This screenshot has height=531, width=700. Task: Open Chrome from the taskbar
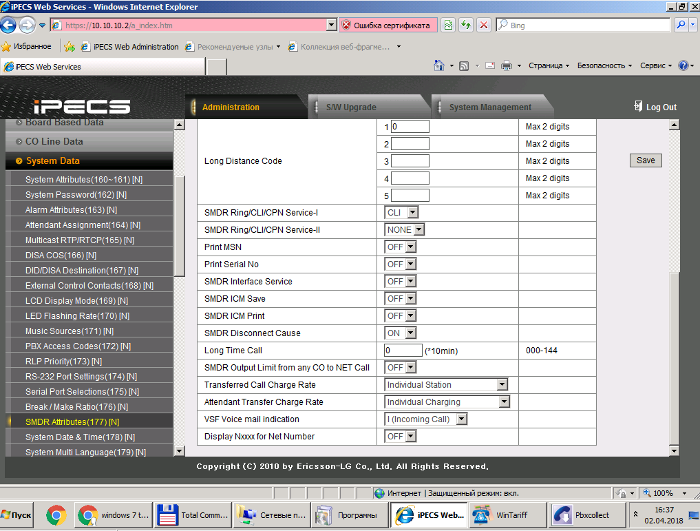56,514
